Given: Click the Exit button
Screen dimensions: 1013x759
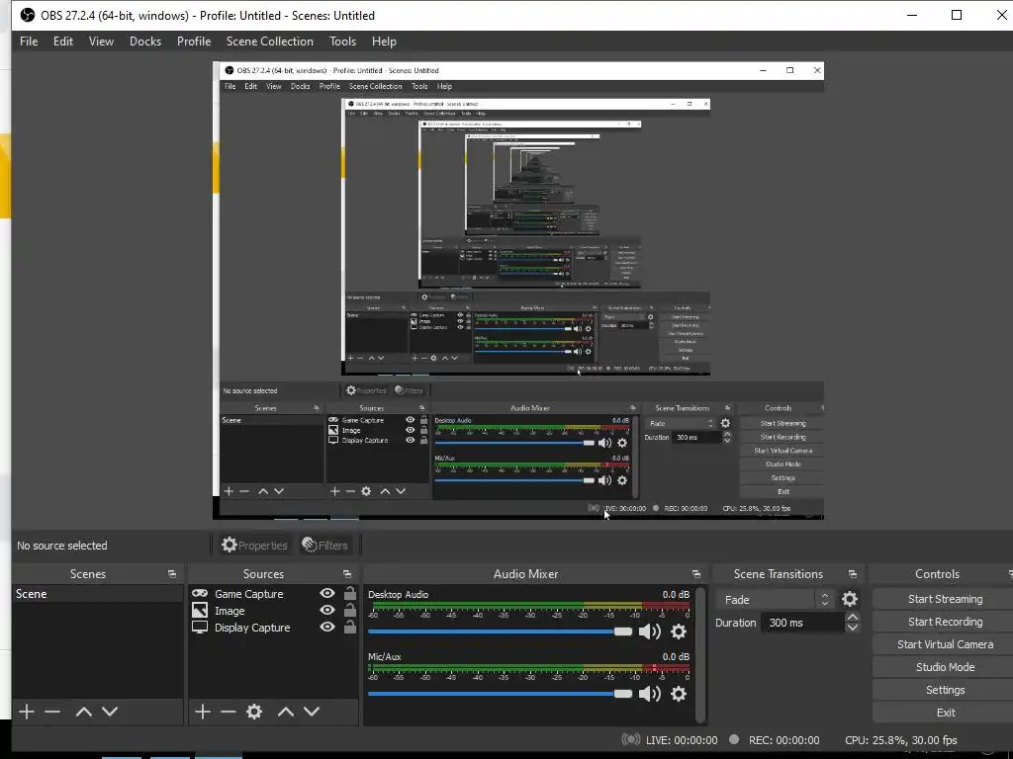Looking at the screenshot, I should 945,713.
